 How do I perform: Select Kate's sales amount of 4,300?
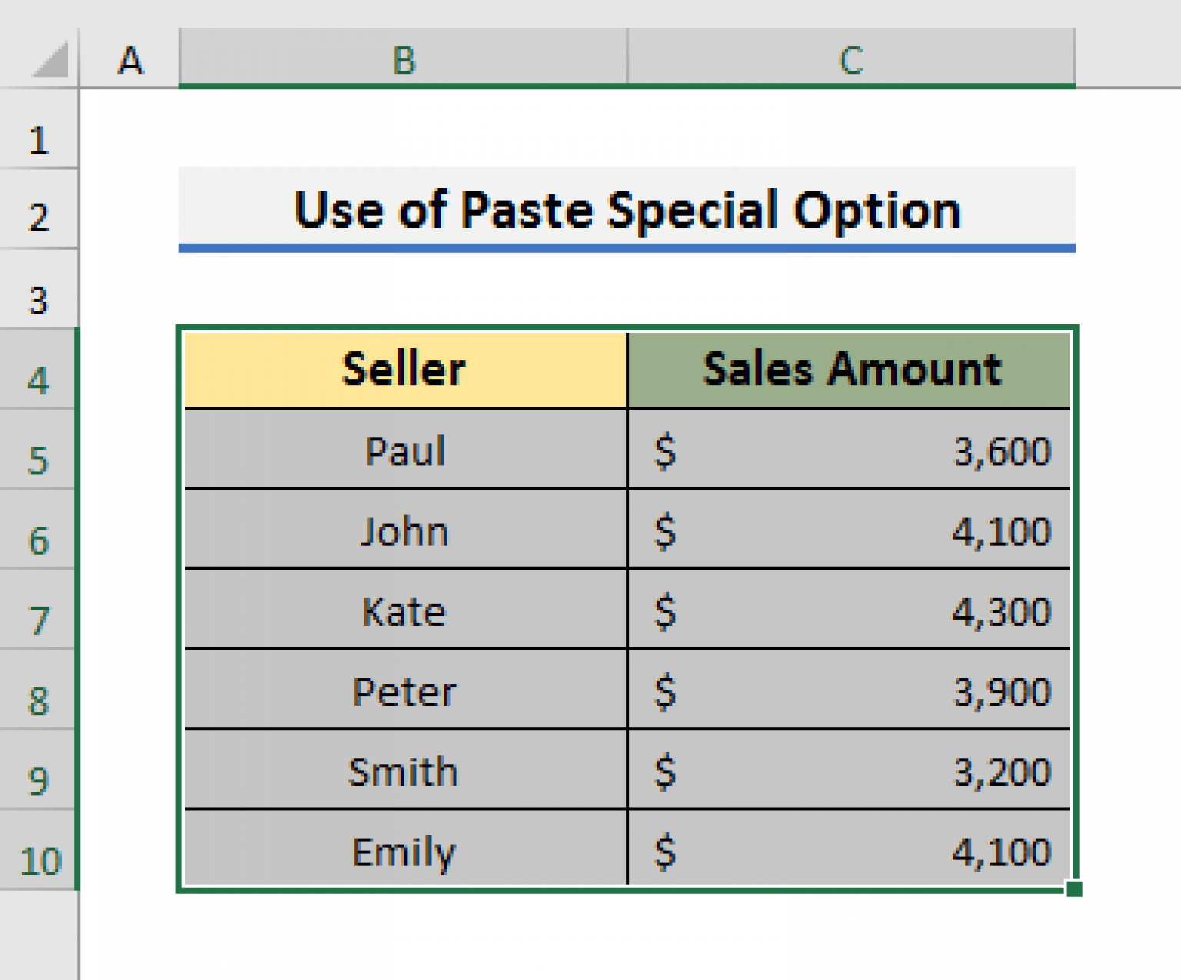click(x=850, y=611)
